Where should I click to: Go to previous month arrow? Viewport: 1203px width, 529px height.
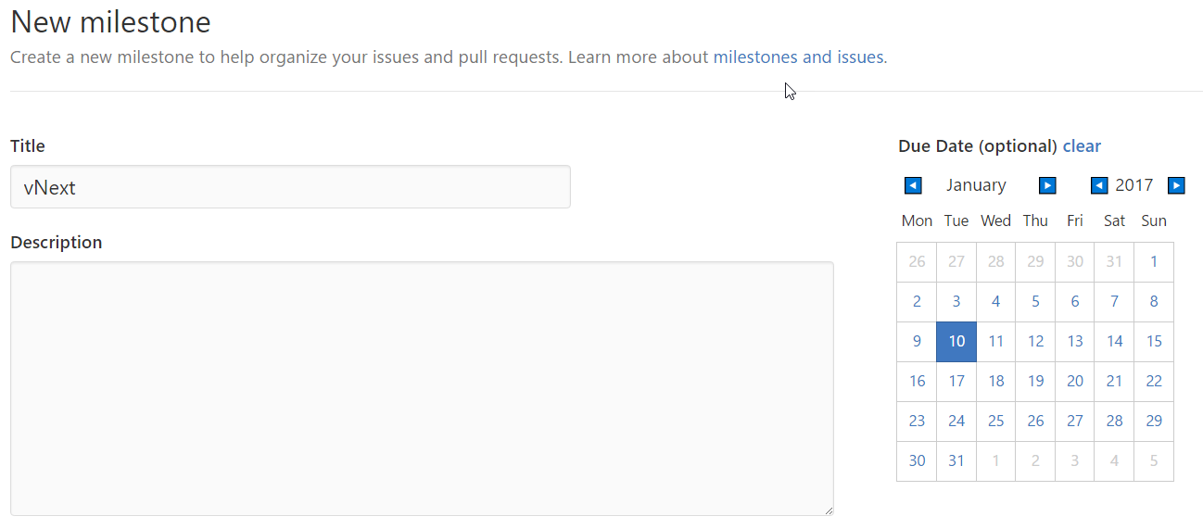(x=913, y=186)
